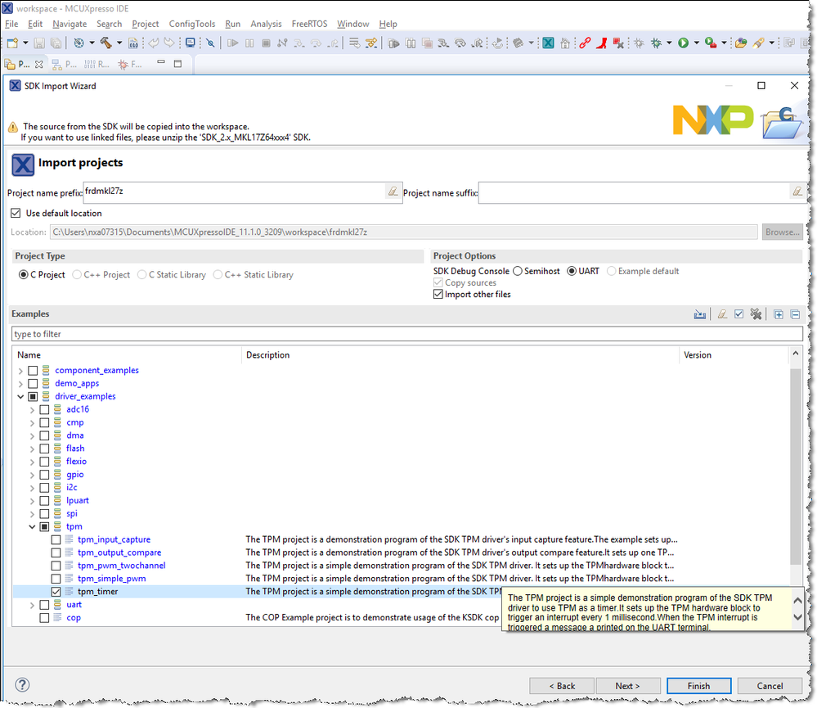
Task: Click the Finish button
Action: pos(698,686)
